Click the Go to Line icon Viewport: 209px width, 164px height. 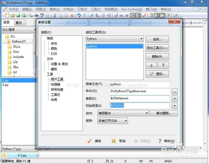pos(109,16)
